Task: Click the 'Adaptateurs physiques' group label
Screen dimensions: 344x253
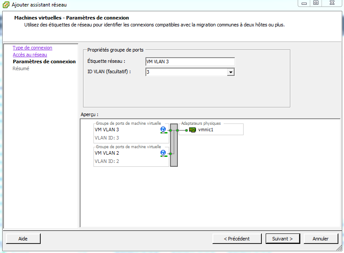Action: (201, 123)
